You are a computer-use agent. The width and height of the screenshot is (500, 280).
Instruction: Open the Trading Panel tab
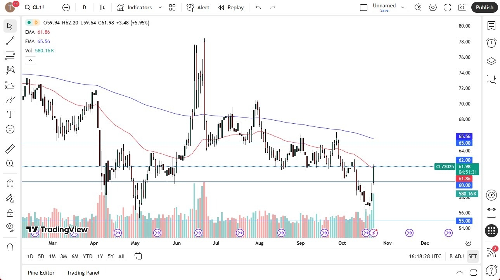click(x=83, y=273)
